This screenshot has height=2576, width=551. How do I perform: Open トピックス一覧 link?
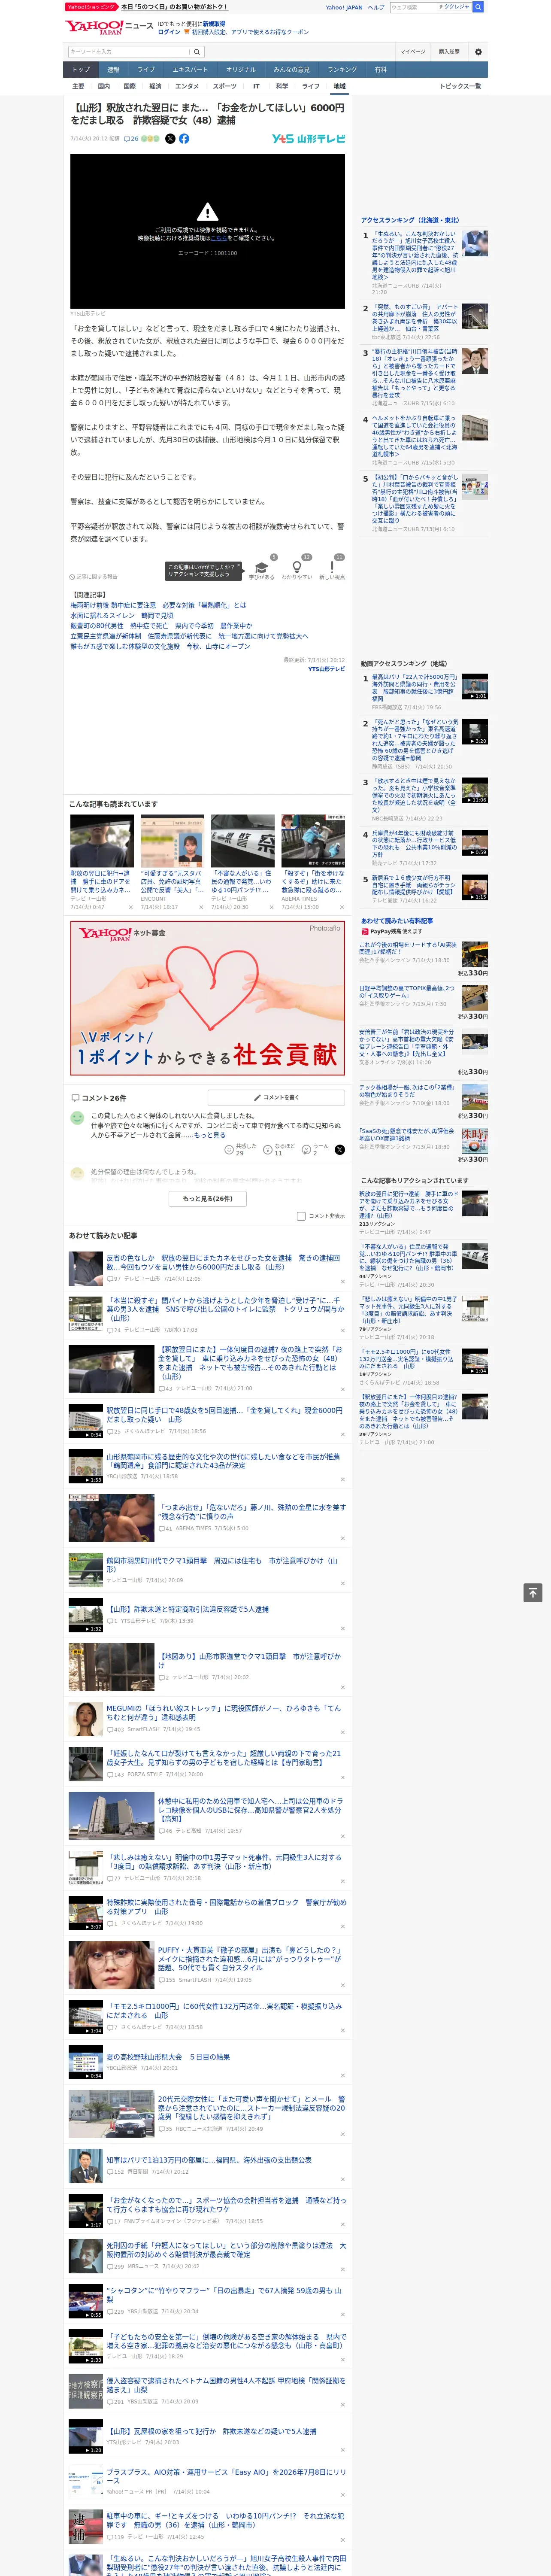coord(460,86)
